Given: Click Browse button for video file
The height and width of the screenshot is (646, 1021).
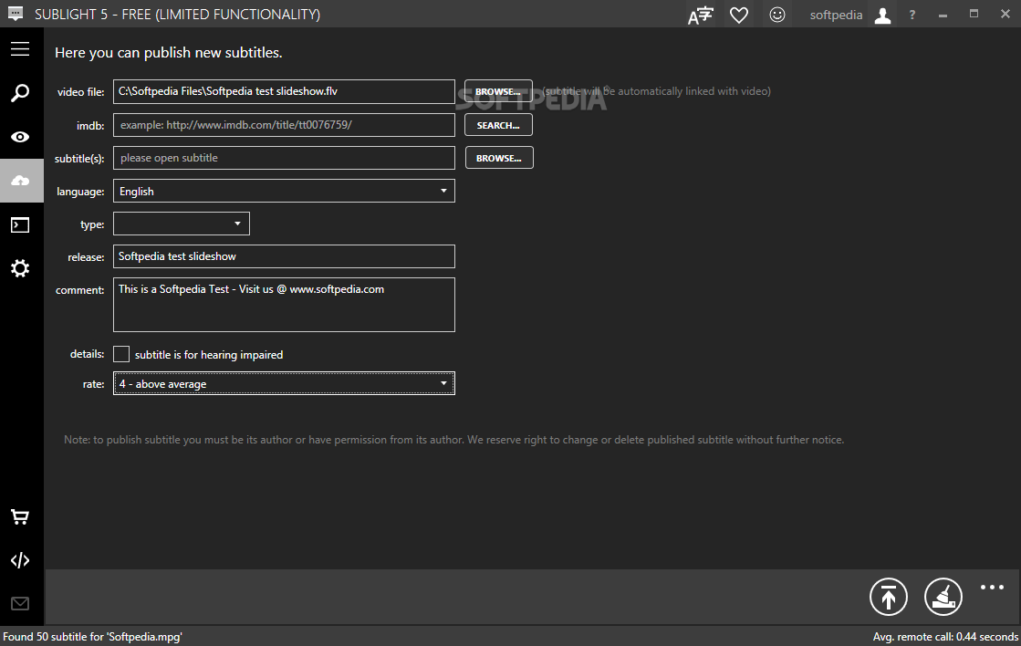Looking at the screenshot, I should [x=498, y=92].
